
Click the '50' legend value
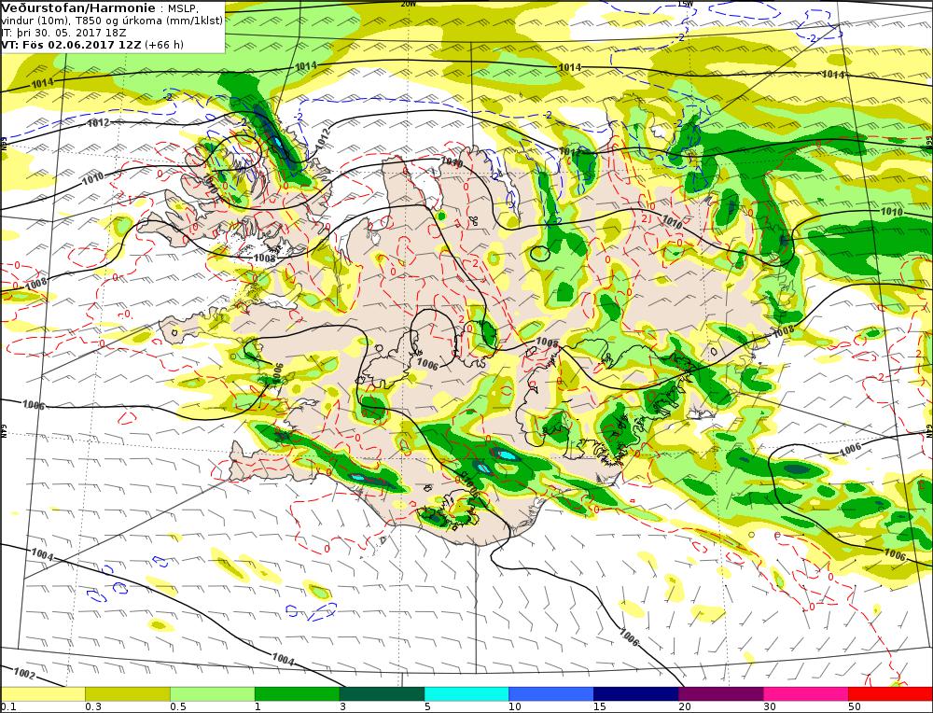(x=855, y=706)
